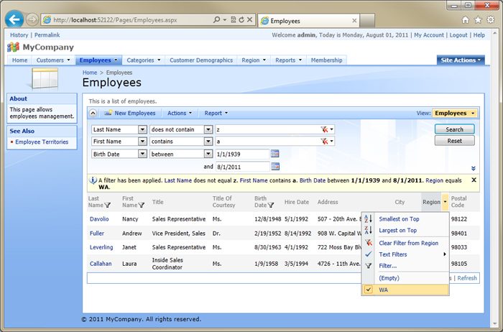
Task: Open the contains operator dropdown
Action: 208,142
